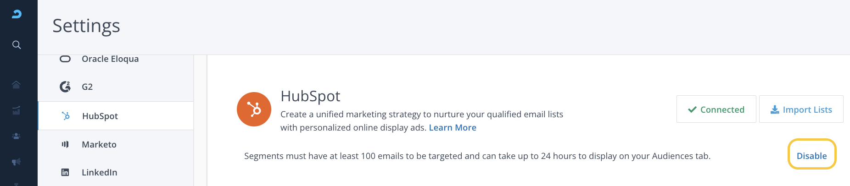Image resolution: width=850 pixels, height=186 pixels.
Task: Switch to the LinkedIn integration
Action: tap(100, 172)
